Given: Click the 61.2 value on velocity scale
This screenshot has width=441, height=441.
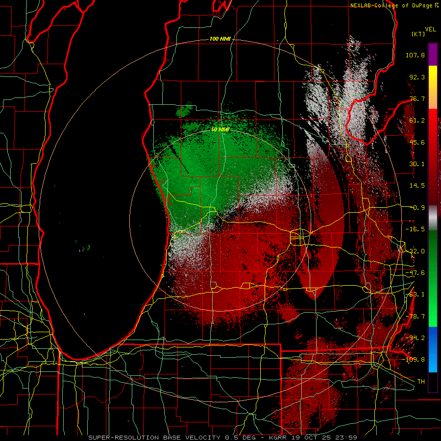Looking at the screenshot, I should coord(417,121).
